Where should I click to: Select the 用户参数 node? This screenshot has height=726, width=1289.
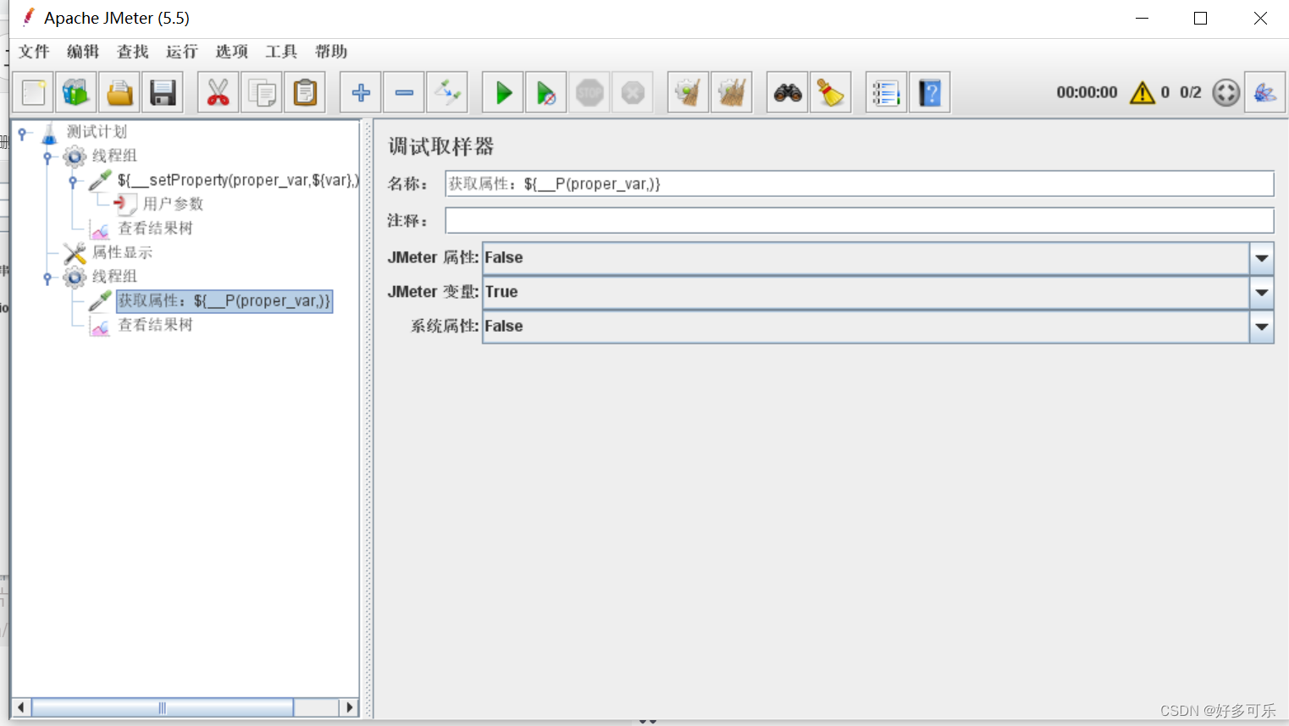(x=173, y=204)
